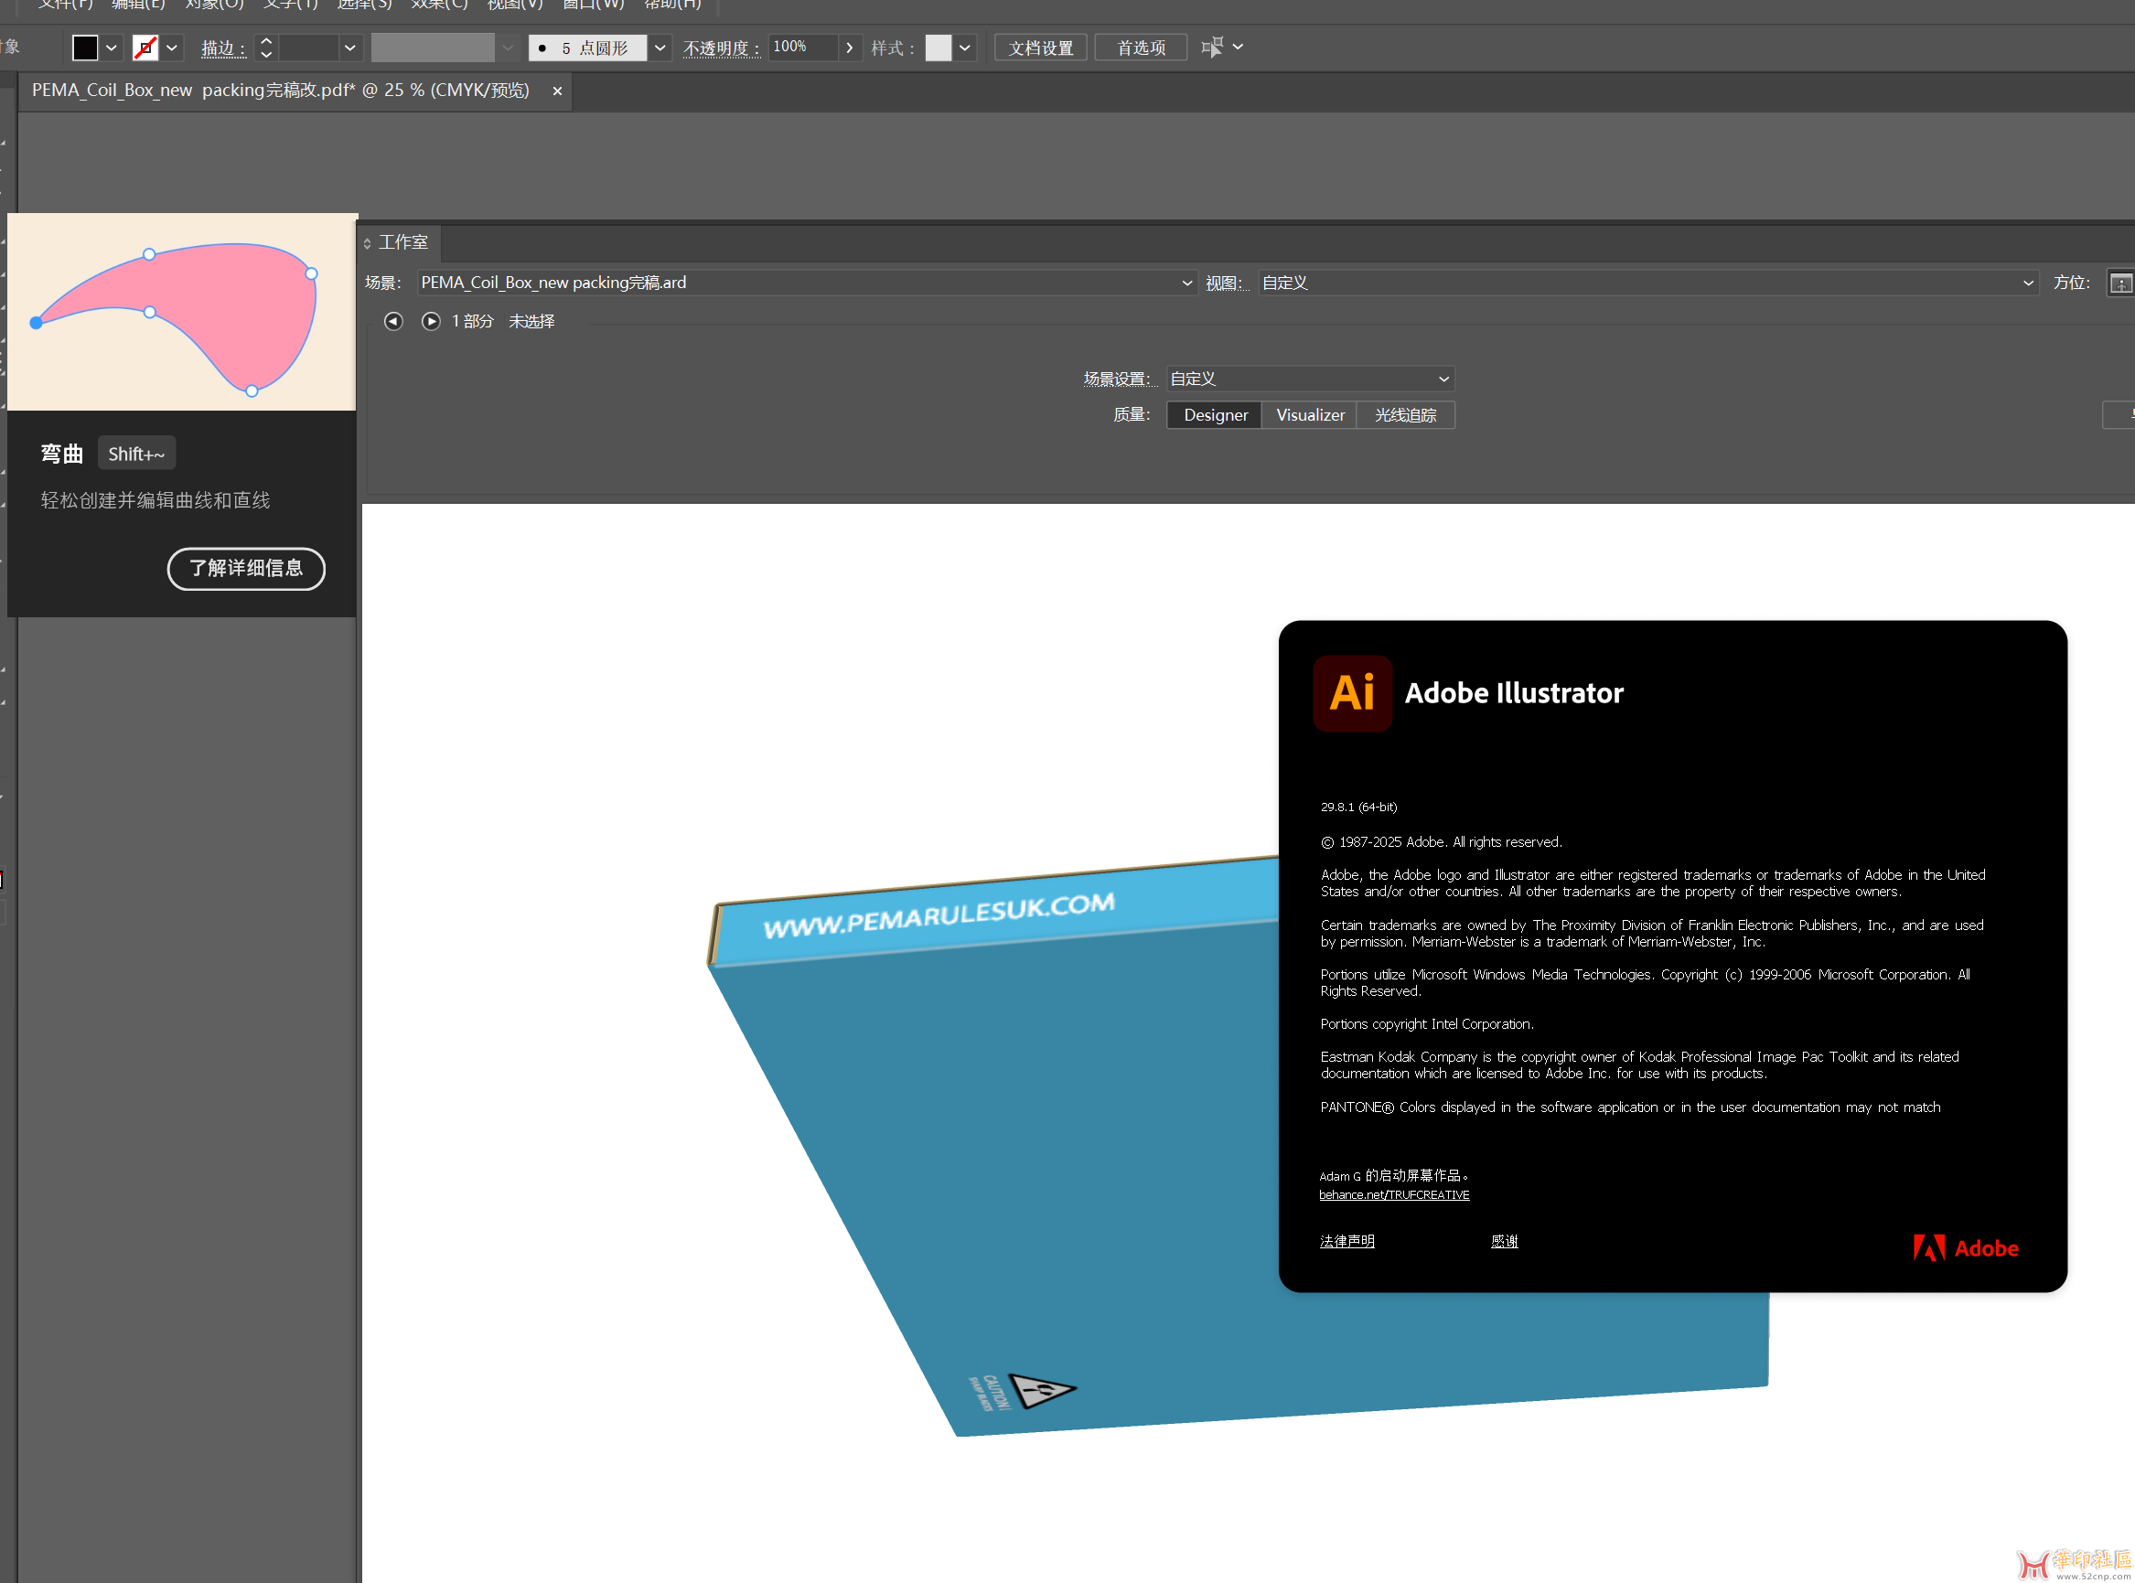
Task: Click the 了解详细信息 button
Action: click(246, 568)
